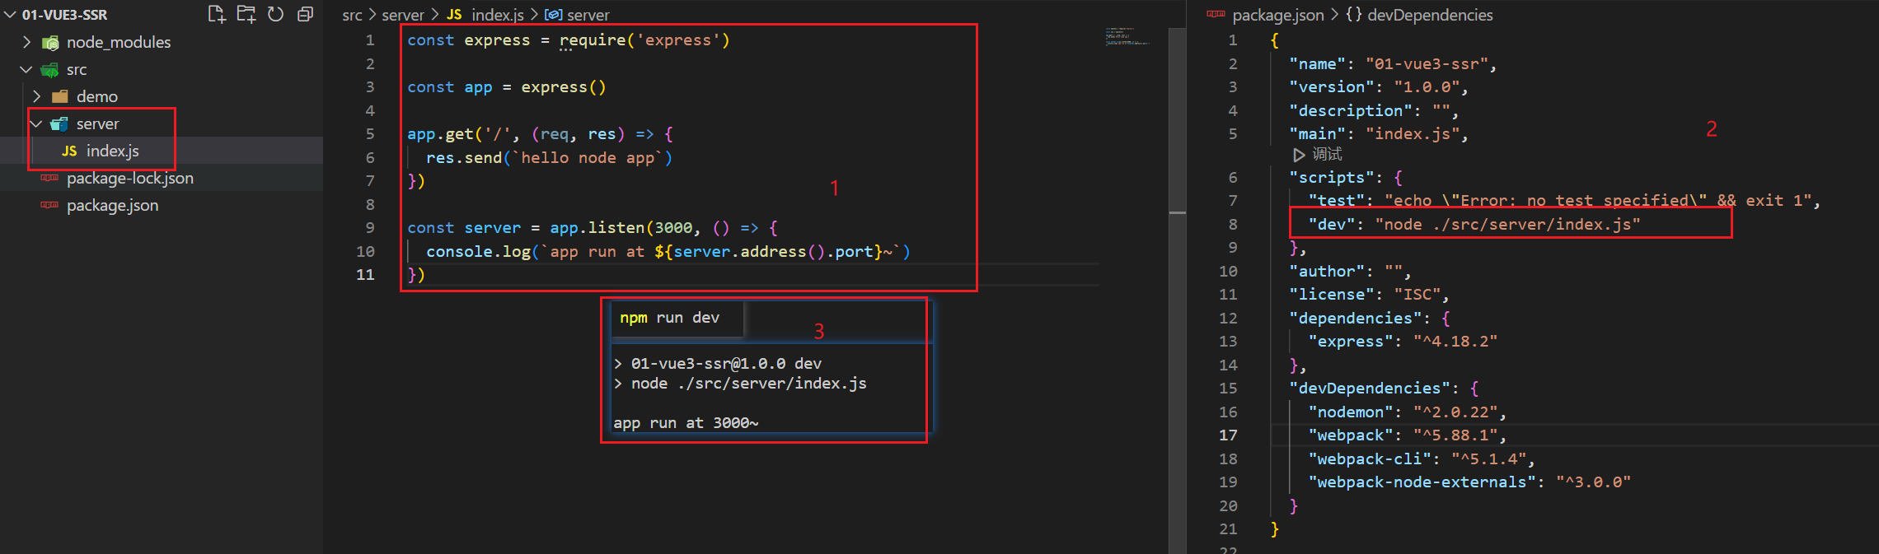The image size is (1879, 554).
Task: Click the terminal output 'app run at 3000~'
Action: [x=686, y=423]
